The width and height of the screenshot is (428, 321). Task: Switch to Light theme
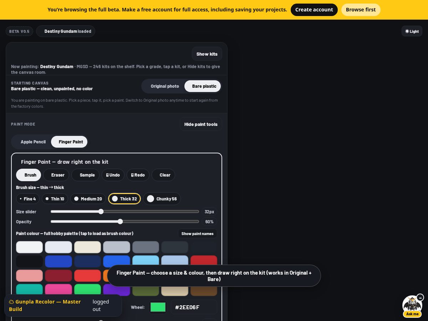coord(412,31)
